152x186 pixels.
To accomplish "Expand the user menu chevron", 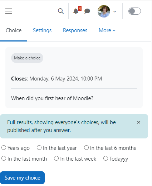I will tap(114, 11).
